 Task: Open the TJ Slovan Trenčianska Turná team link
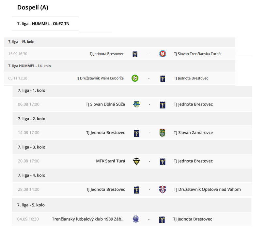pos(197,54)
